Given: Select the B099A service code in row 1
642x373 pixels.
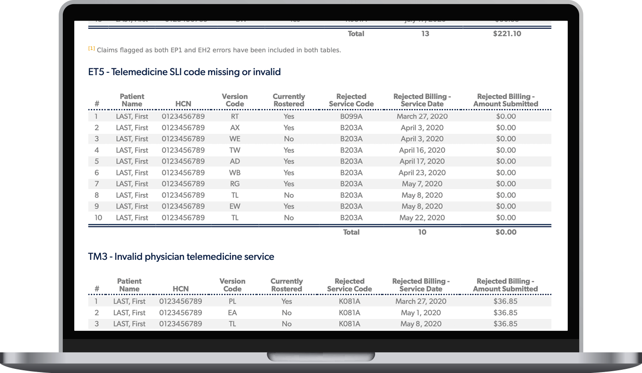Looking at the screenshot, I should 351,116.
